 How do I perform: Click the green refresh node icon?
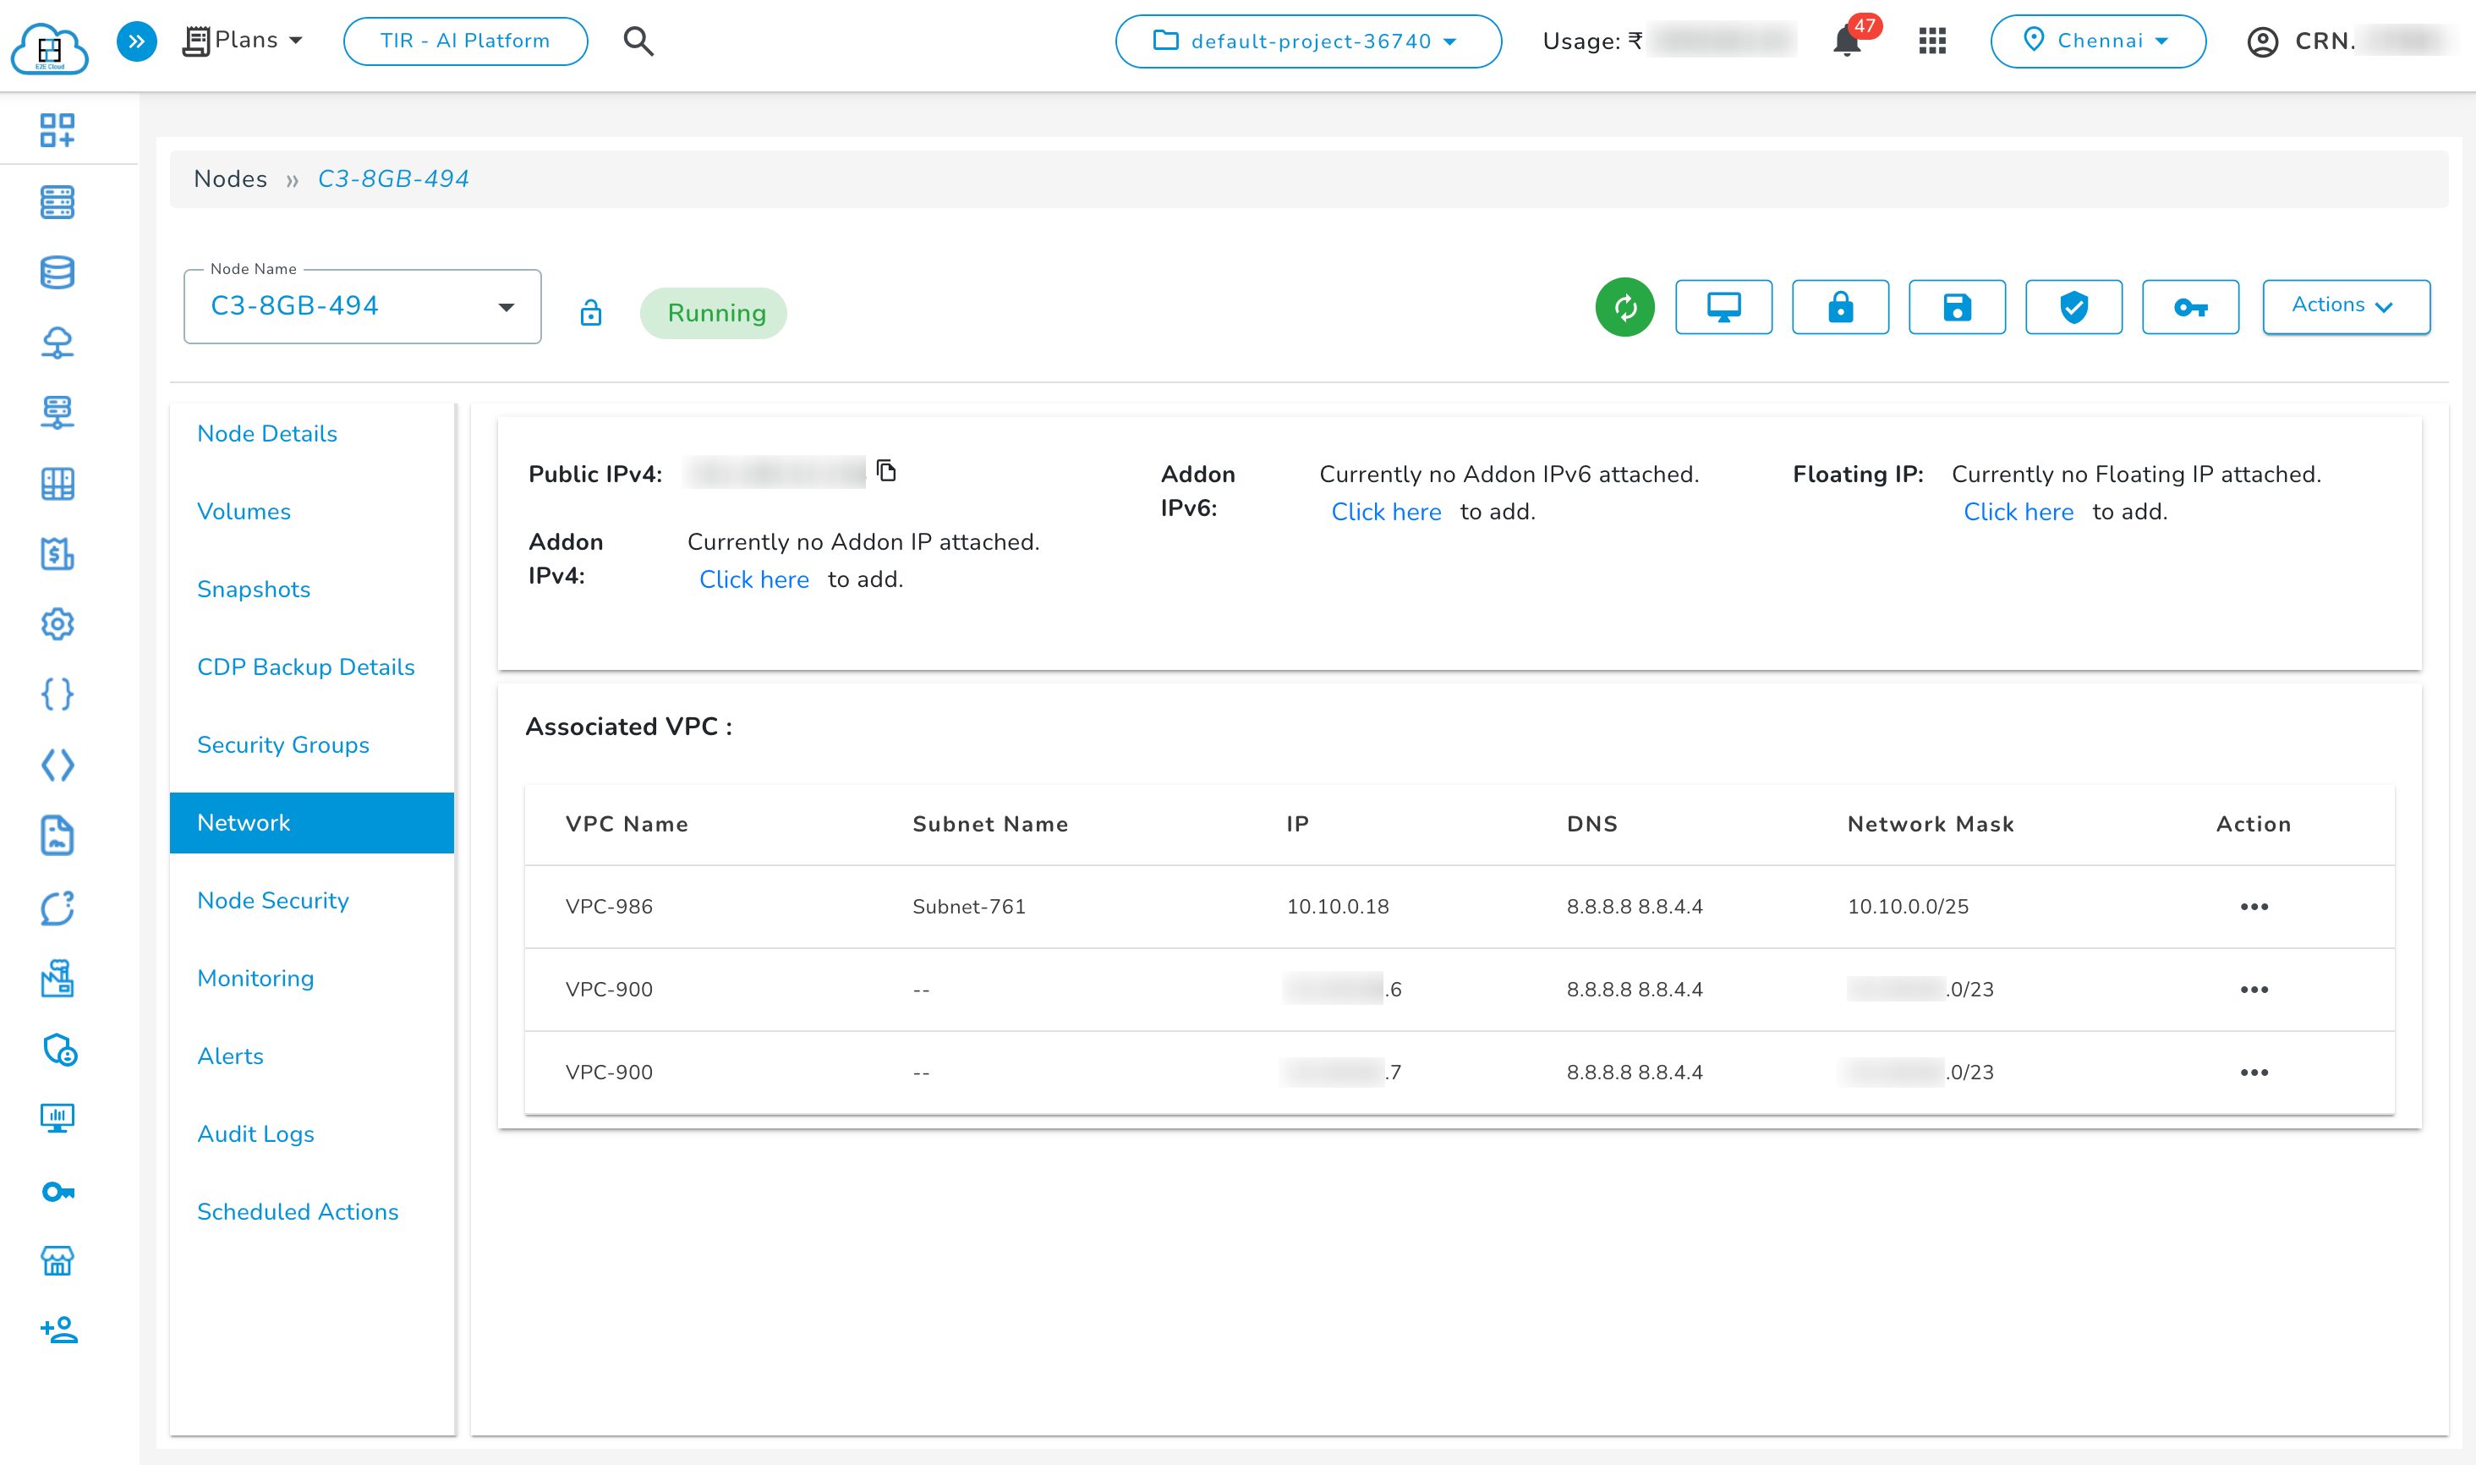pos(1624,307)
